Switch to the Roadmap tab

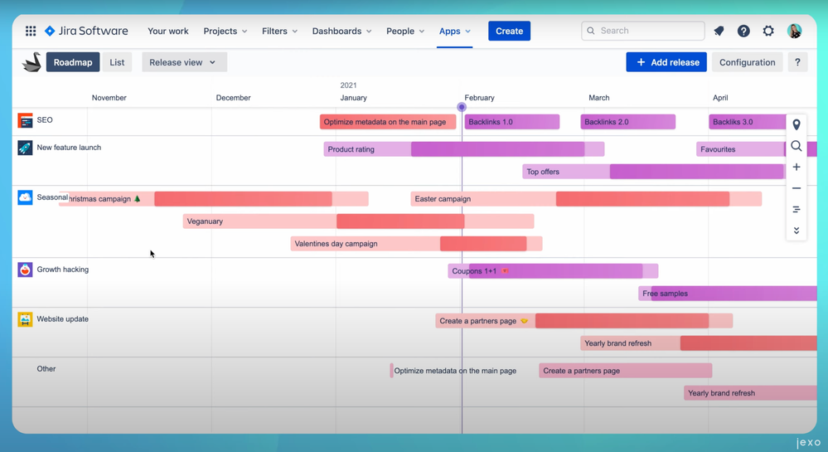73,62
